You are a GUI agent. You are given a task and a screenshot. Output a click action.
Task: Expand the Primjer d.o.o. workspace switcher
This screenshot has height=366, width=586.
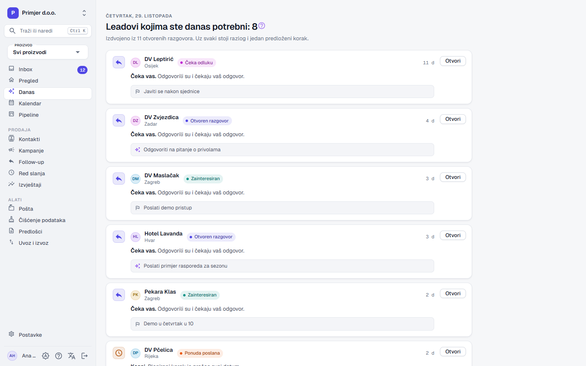pos(48,13)
